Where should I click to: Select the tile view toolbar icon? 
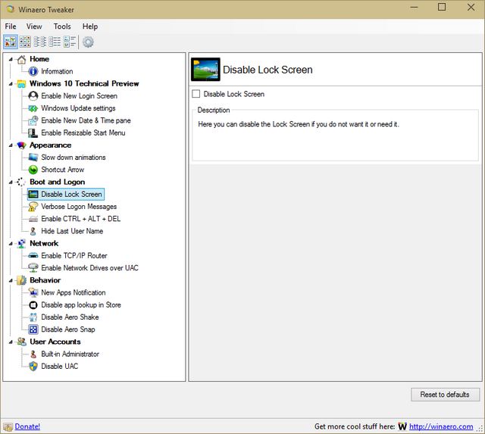click(70, 42)
